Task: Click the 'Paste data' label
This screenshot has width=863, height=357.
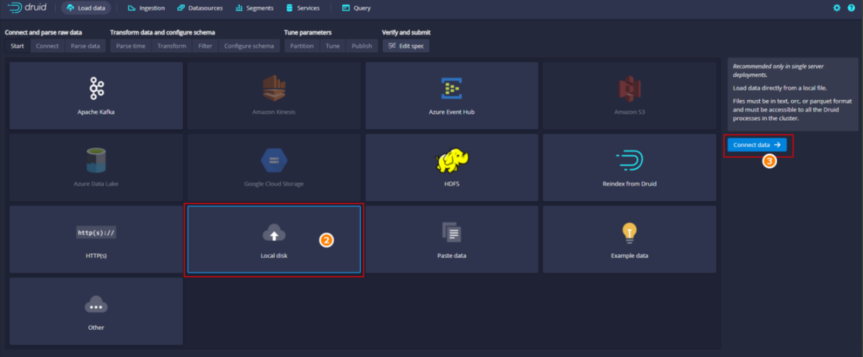Action: pos(451,256)
